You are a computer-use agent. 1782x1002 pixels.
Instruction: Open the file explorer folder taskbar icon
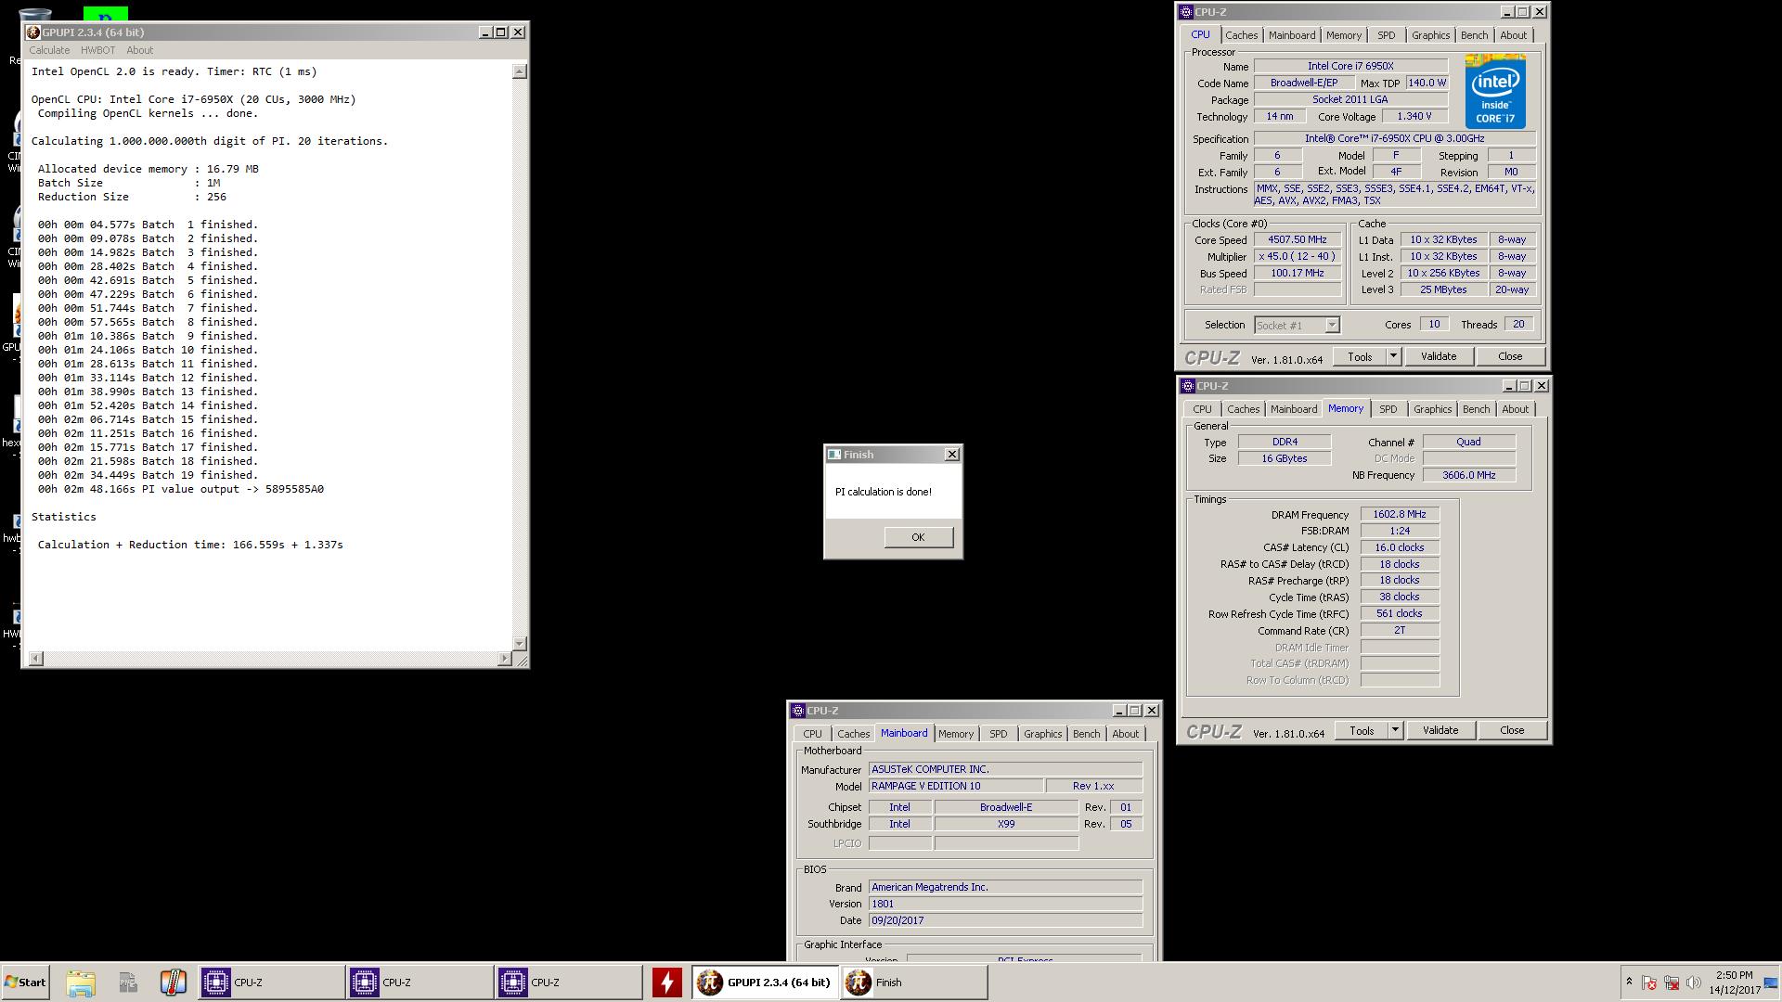[81, 983]
